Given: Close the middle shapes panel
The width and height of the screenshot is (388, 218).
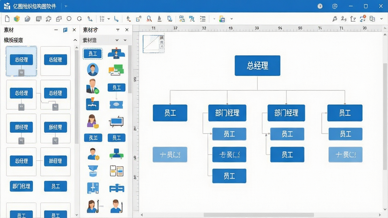Looking at the screenshot, I should 127,30.
